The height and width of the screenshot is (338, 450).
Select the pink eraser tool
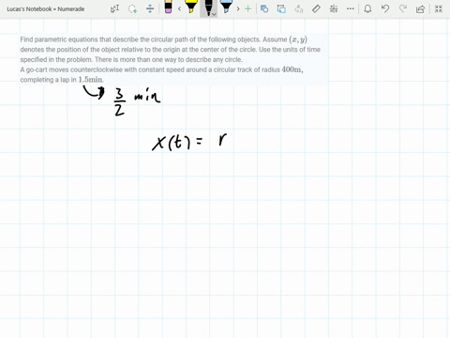coord(168,7)
